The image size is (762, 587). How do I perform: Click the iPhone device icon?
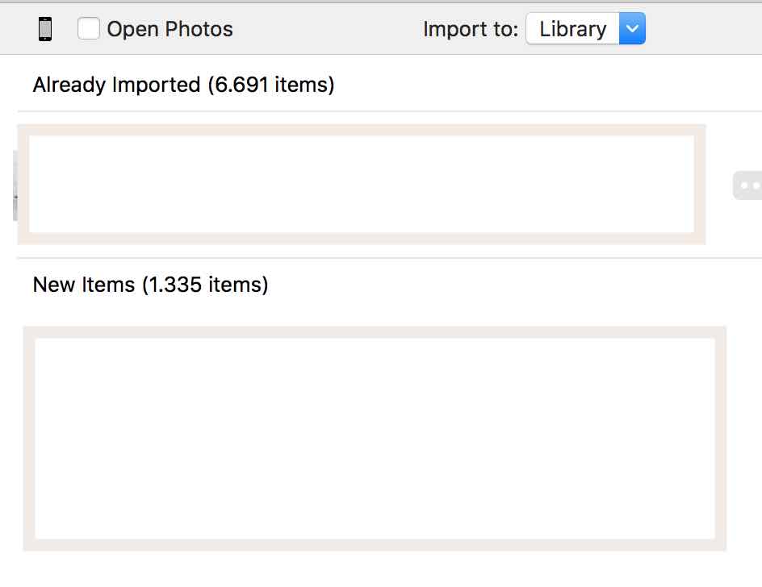pos(45,30)
